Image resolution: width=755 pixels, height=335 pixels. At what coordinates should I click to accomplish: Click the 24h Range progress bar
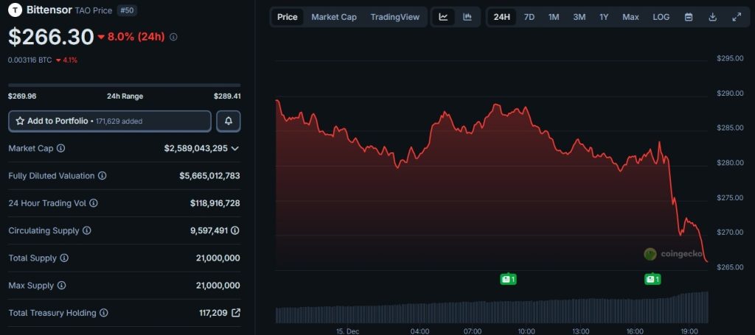pyautogui.click(x=124, y=85)
